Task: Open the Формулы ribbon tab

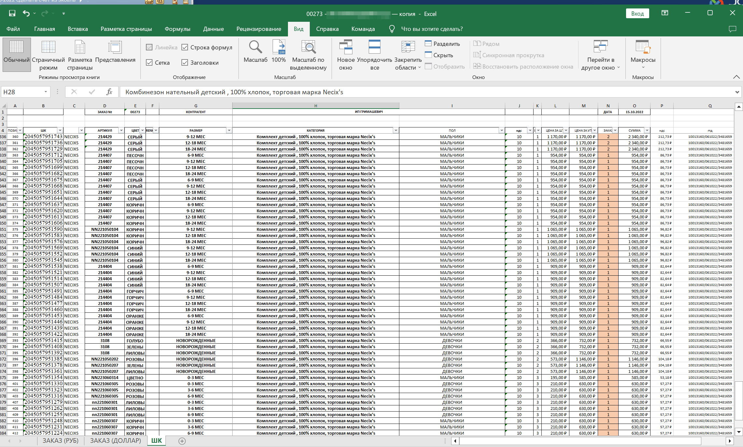Action: coord(177,29)
